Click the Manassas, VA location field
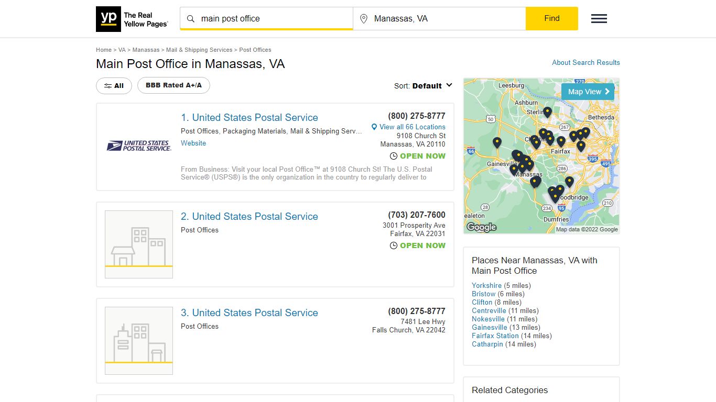Image resolution: width=716 pixels, height=402 pixels. pyautogui.click(x=439, y=19)
